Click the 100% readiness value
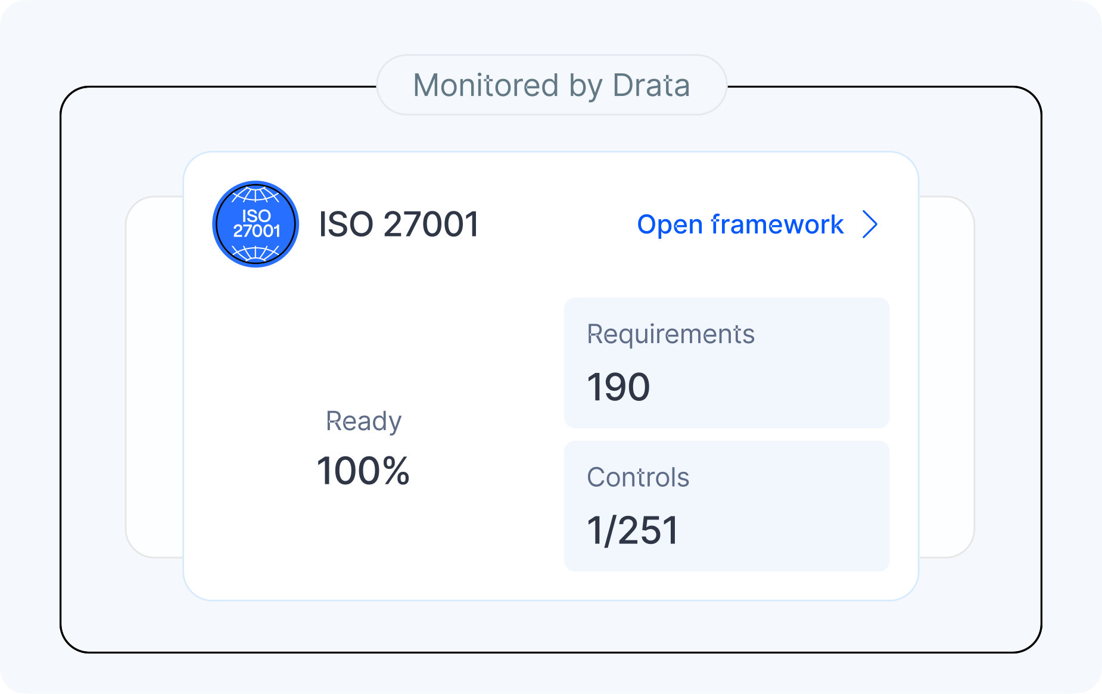Image resolution: width=1102 pixels, height=694 pixels. click(x=363, y=471)
